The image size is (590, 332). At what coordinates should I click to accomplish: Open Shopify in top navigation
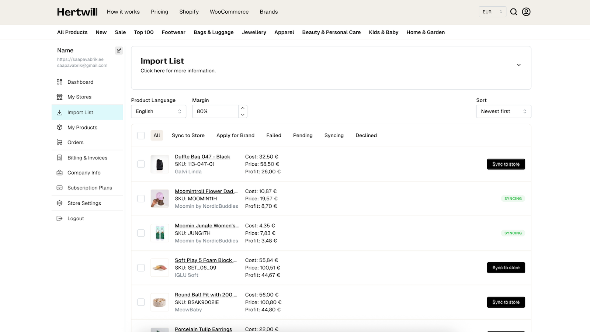coord(189,12)
